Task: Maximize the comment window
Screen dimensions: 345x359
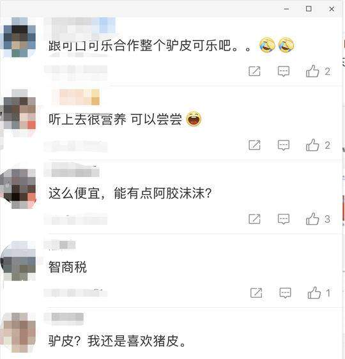Action: (x=309, y=9)
